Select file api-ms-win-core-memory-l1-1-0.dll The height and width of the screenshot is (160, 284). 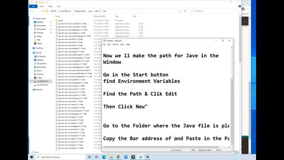[x=72, y=64]
